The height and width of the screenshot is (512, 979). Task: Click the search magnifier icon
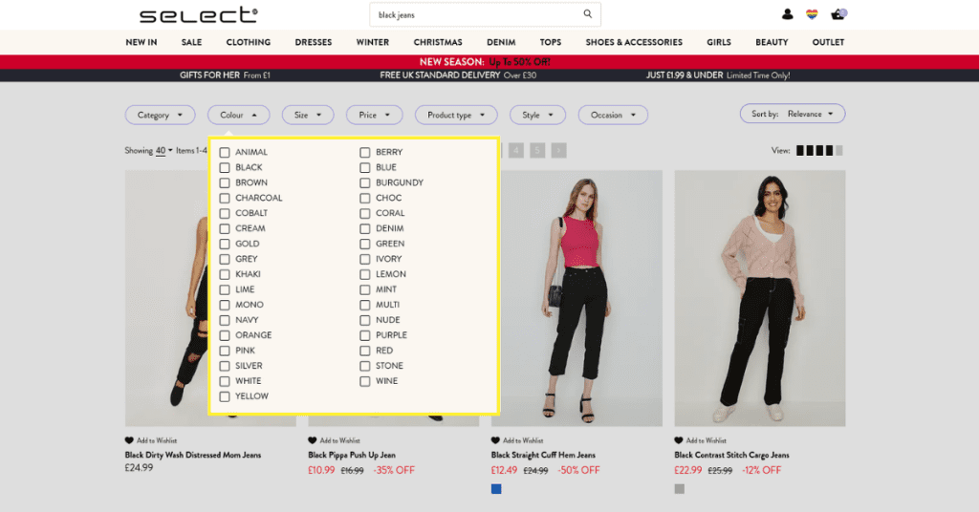(588, 13)
